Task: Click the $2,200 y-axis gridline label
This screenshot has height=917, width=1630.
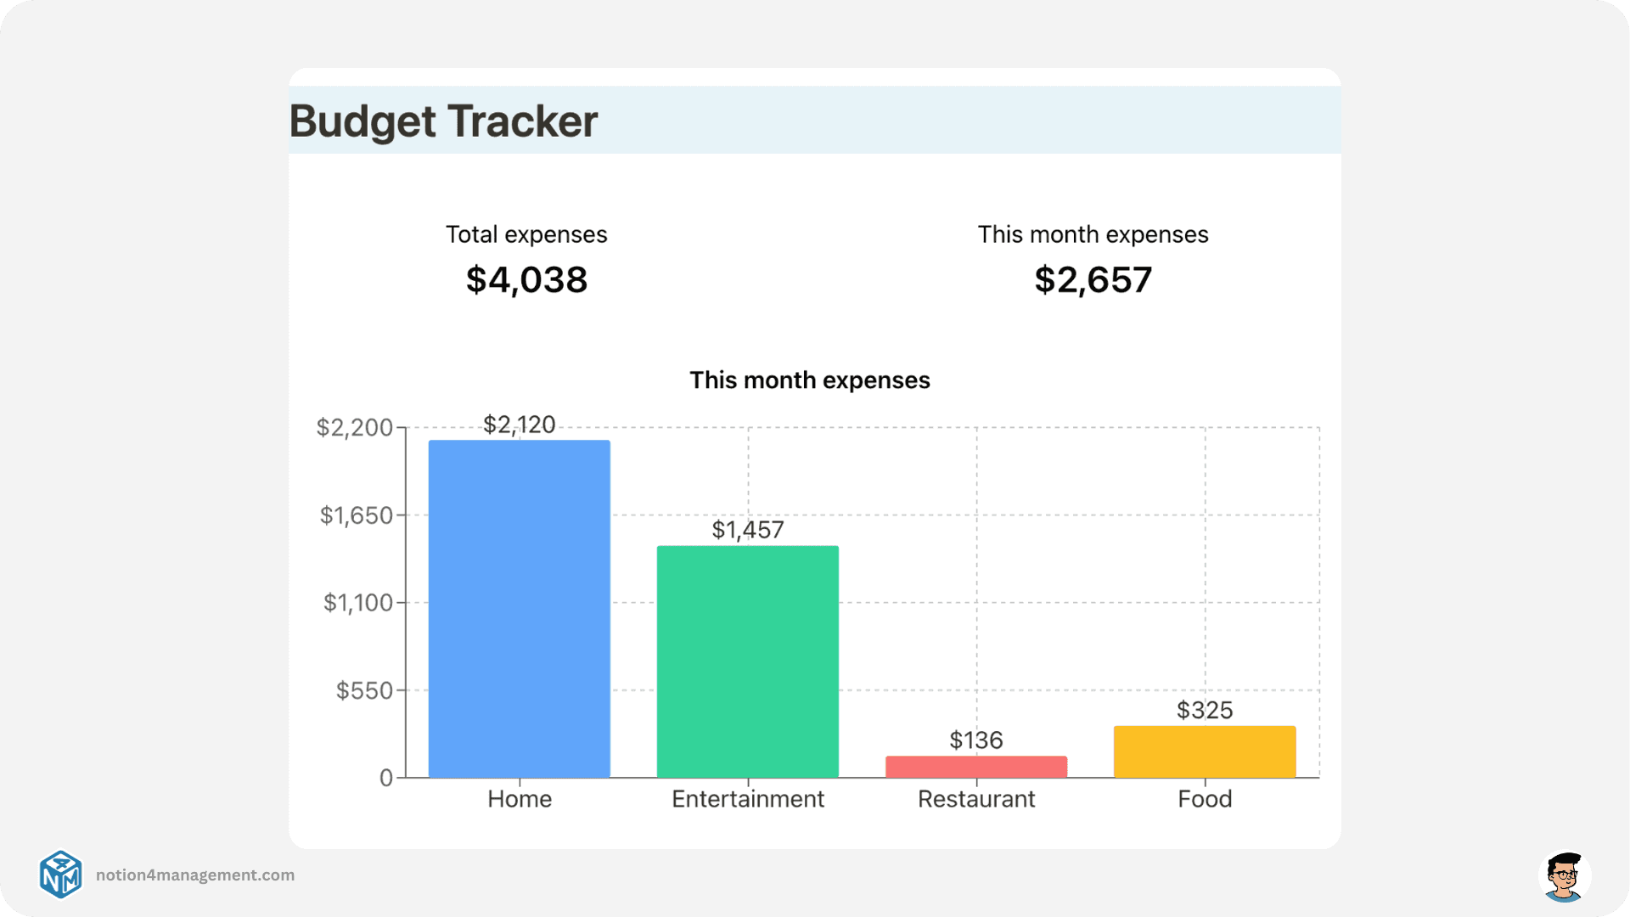Action: (x=355, y=425)
